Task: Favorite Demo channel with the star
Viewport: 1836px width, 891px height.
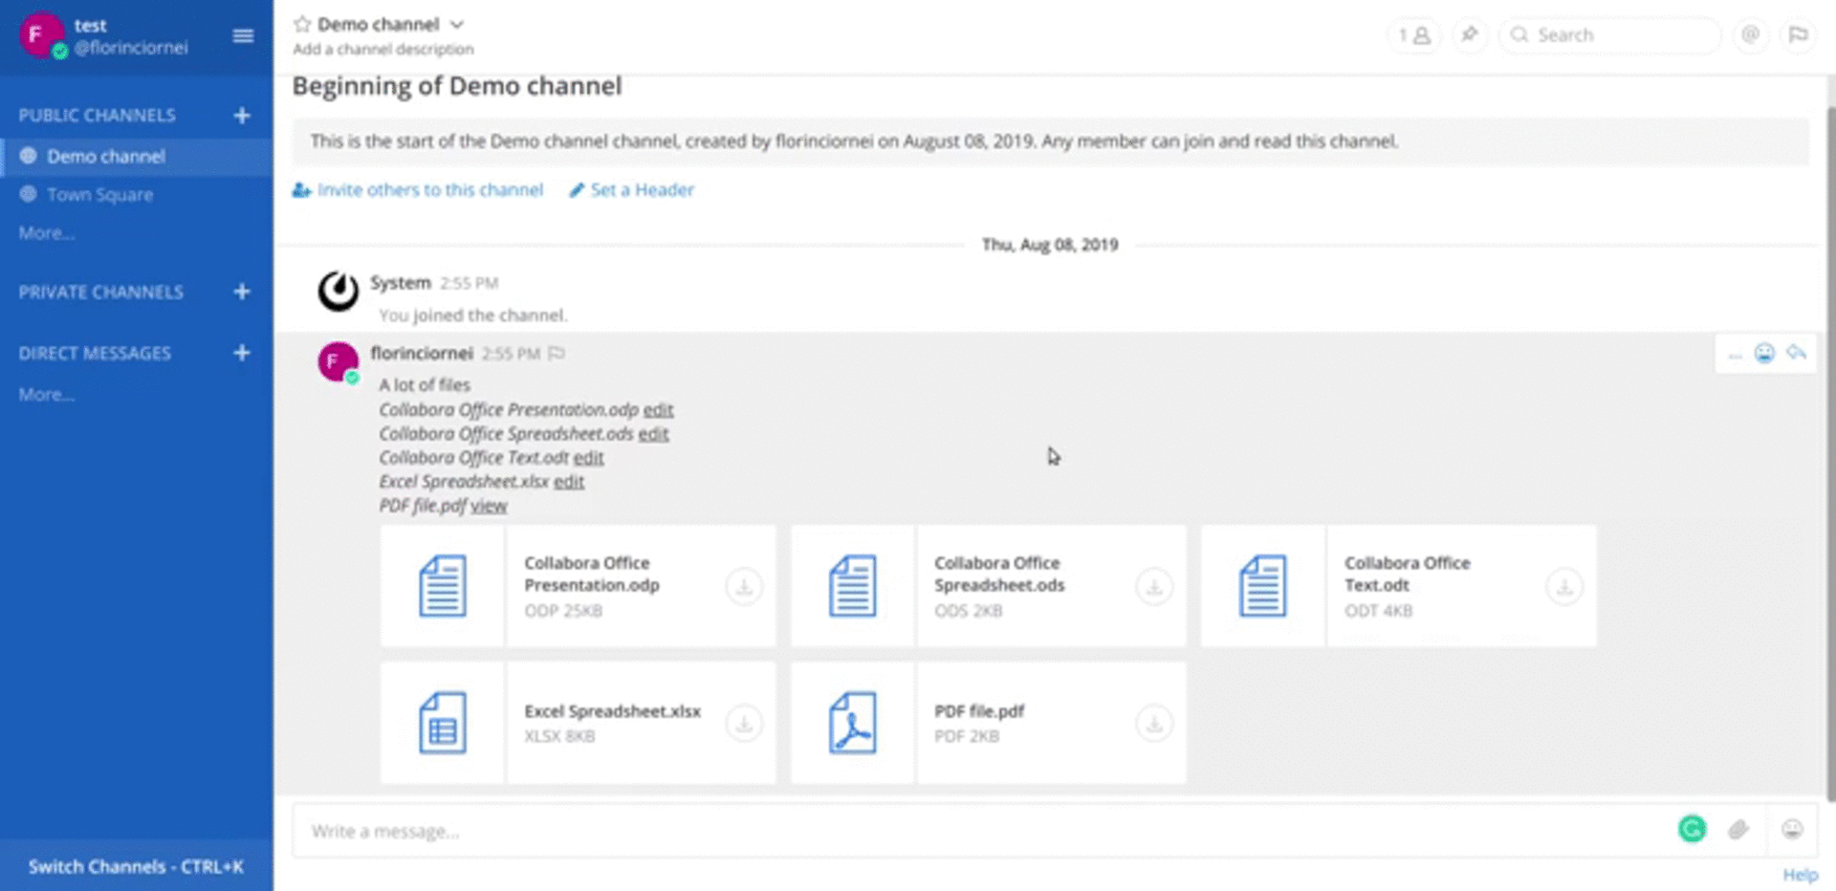Action: click(302, 24)
